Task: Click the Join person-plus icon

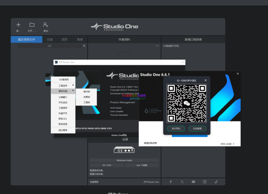Action: 45,25
